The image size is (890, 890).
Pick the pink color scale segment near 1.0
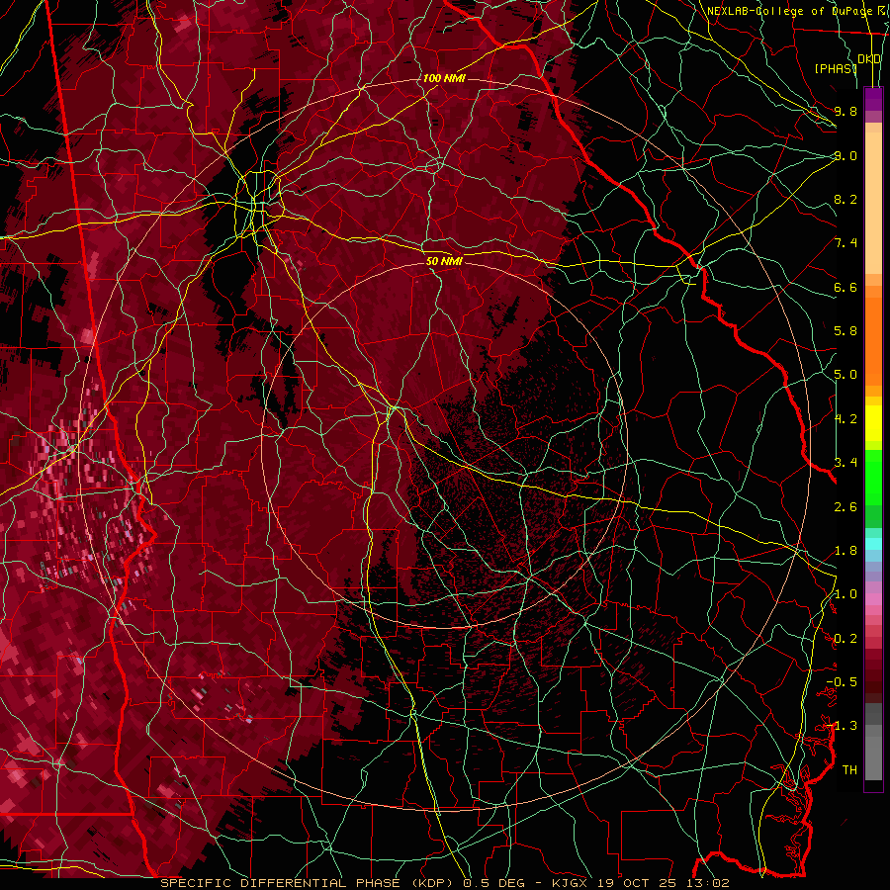tap(873, 599)
